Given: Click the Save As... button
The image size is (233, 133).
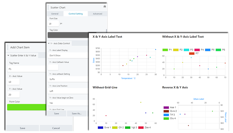Looking at the screenshot, I should coord(76,114).
